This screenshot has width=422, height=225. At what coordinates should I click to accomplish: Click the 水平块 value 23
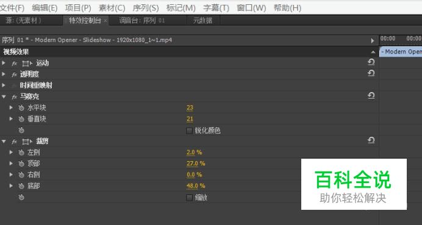point(190,108)
